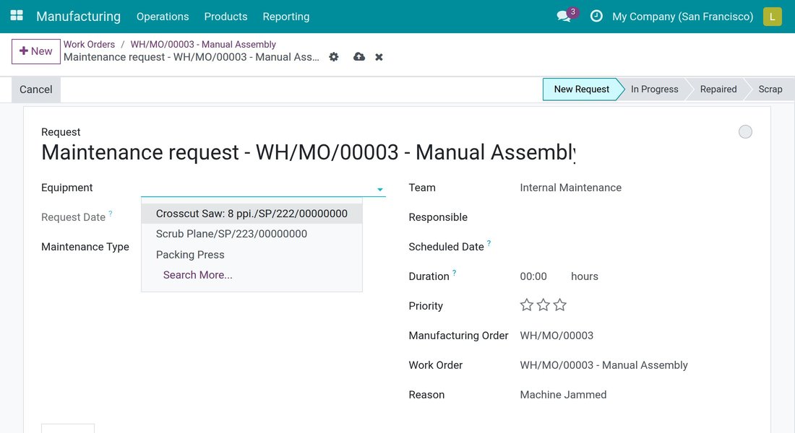Click the cloud save icon
The height and width of the screenshot is (433, 795).
pyautogui.click(x=359, y=57)
